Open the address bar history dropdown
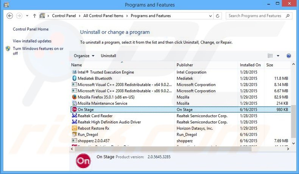 coord(210,16)
